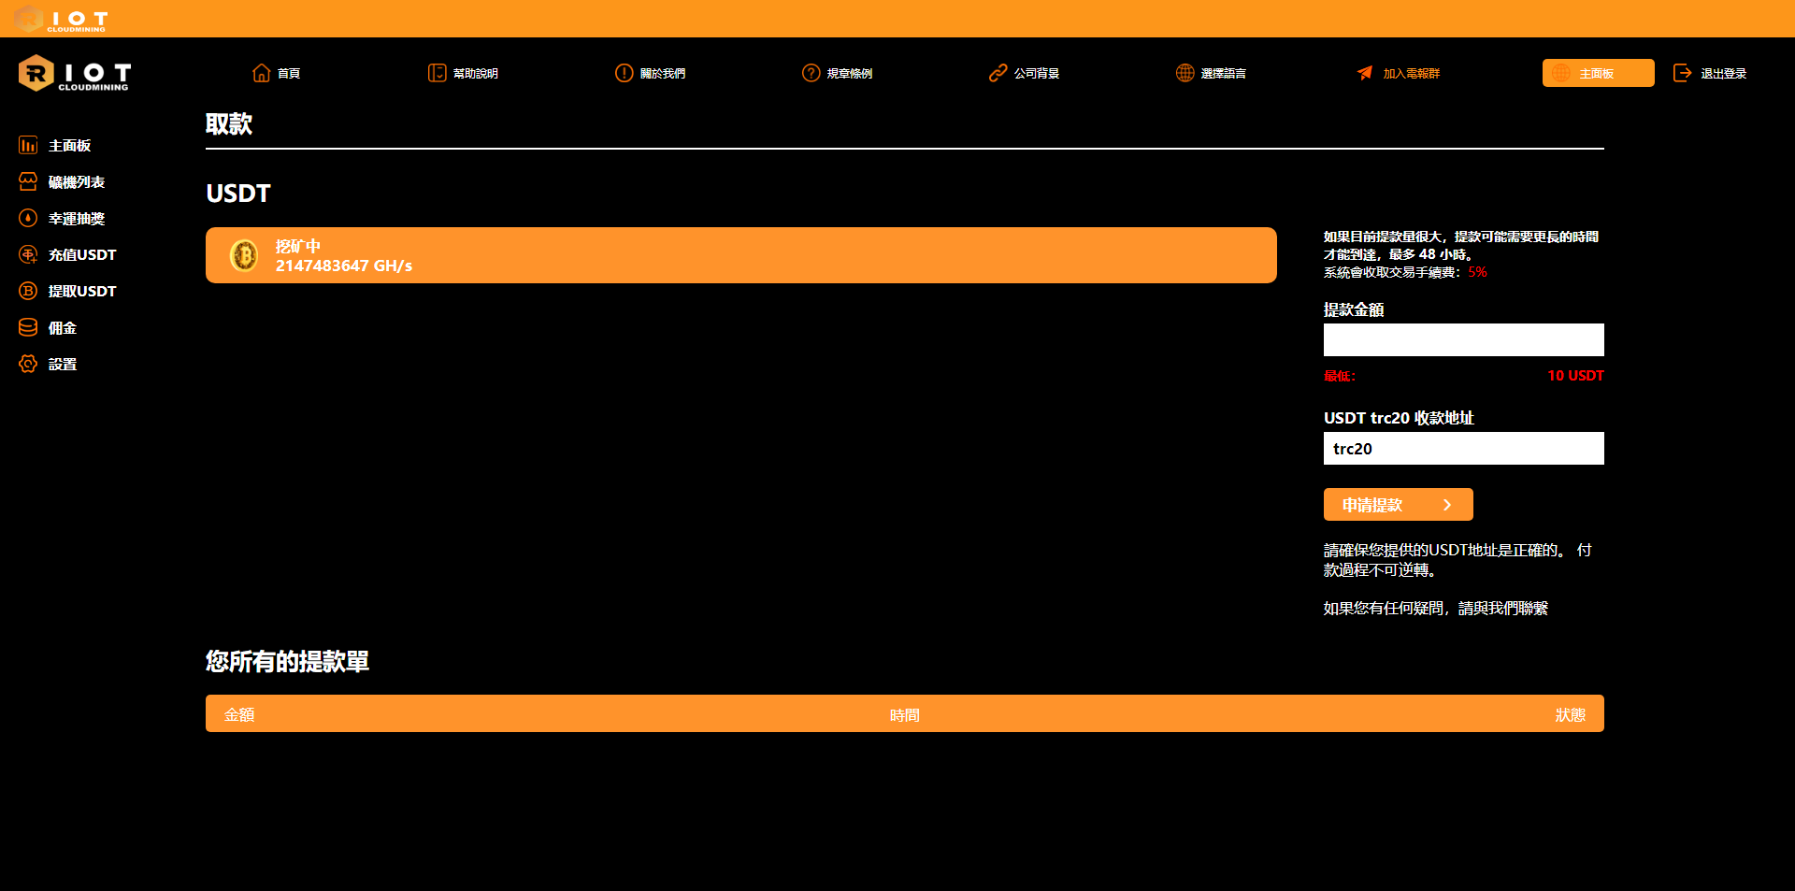Click the home icon beside 首頁
Viewport: 1795px width, 891px height.
point(262,73)
